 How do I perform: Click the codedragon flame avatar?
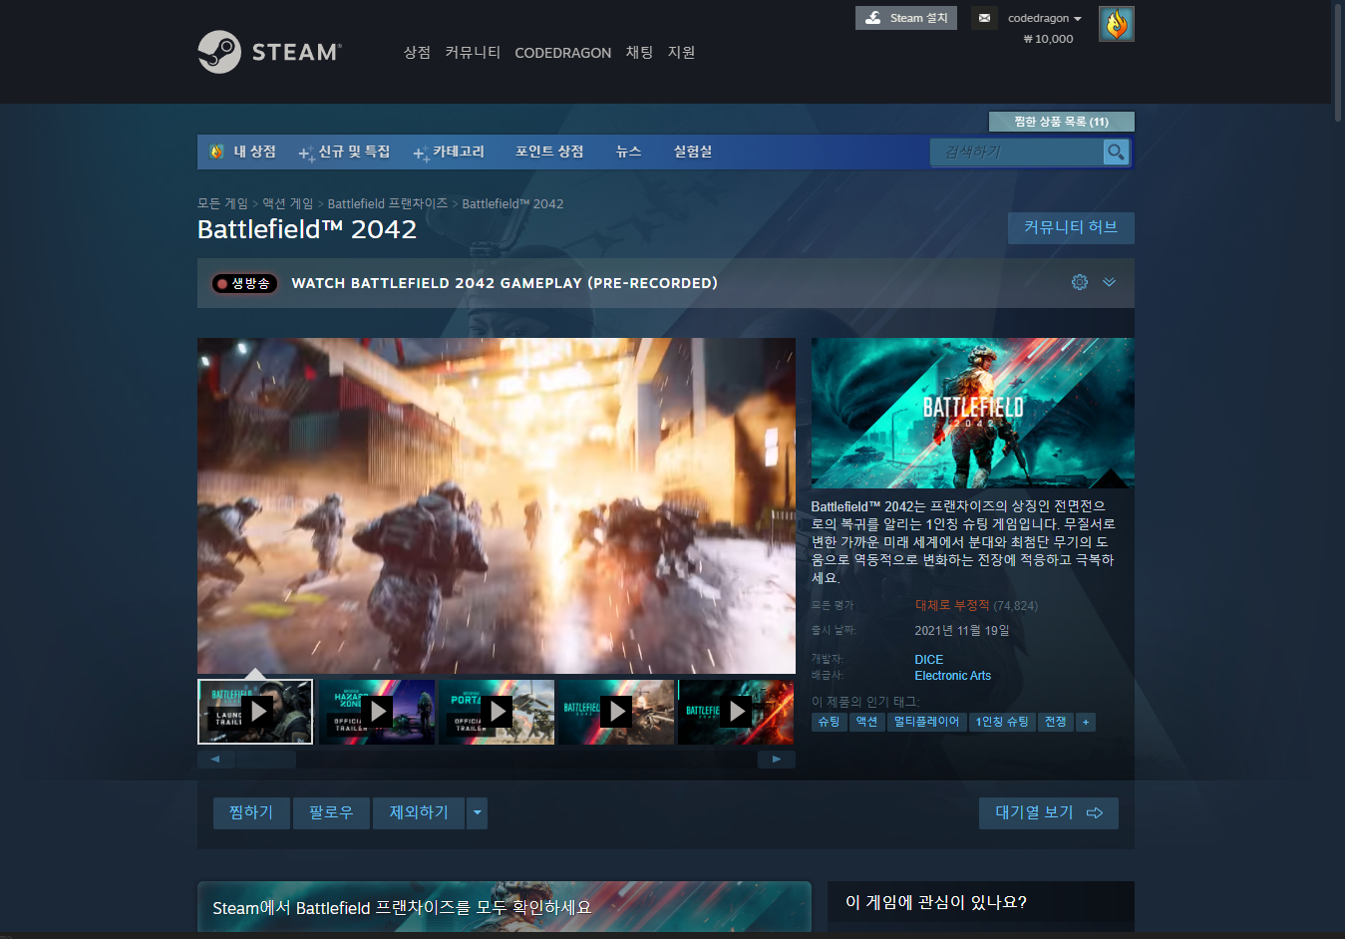(x=1116, y=24)
